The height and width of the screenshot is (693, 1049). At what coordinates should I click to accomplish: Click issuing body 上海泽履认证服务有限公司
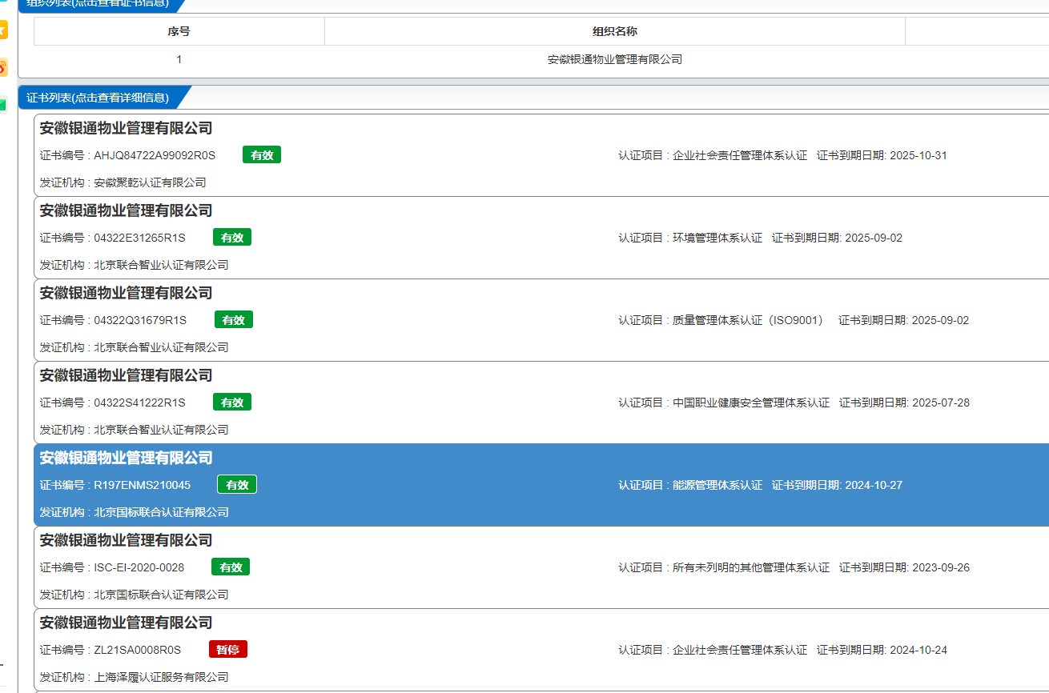pyautogui.click(x=161, y=677)
